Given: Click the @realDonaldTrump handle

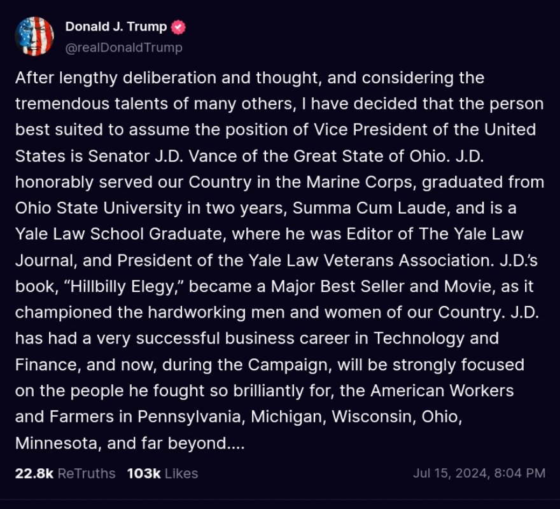Looking at the screenshot, I should click(123, 48).
